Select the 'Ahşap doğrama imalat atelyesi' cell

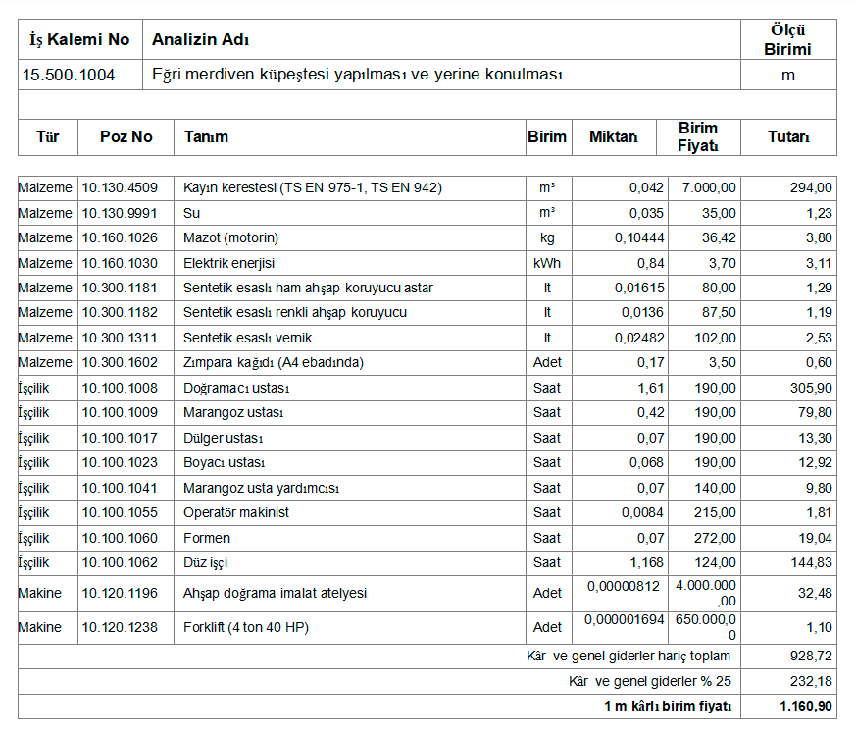(275, 593)
